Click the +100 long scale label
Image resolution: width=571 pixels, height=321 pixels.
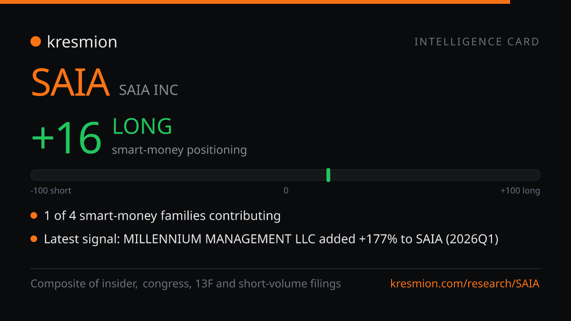click(x=520, y=191)
